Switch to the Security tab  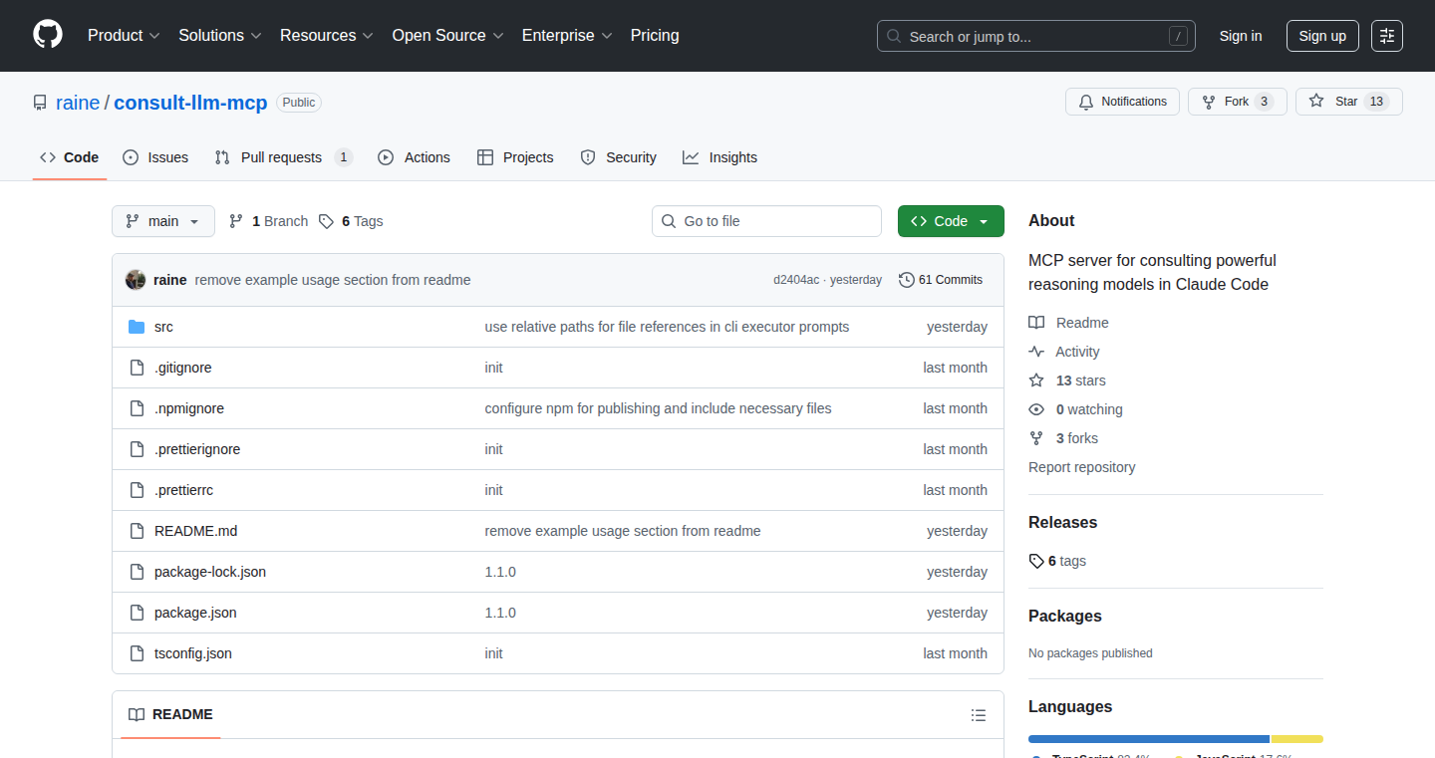pos(618,157)
